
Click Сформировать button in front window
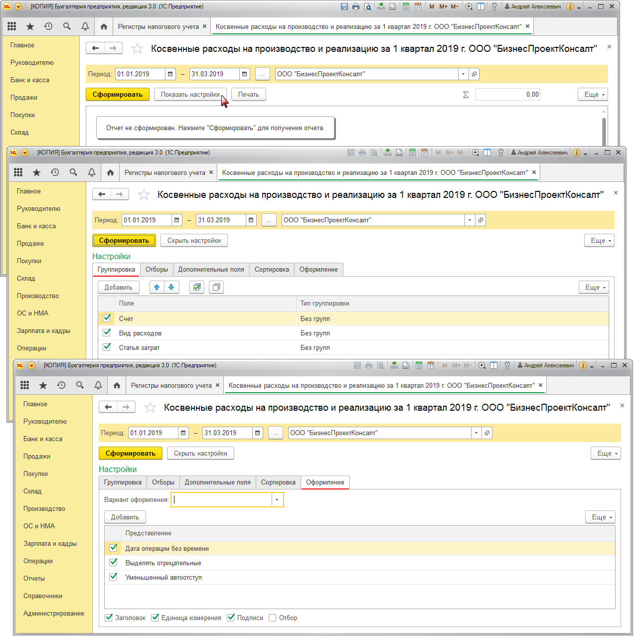coord(131,453)
